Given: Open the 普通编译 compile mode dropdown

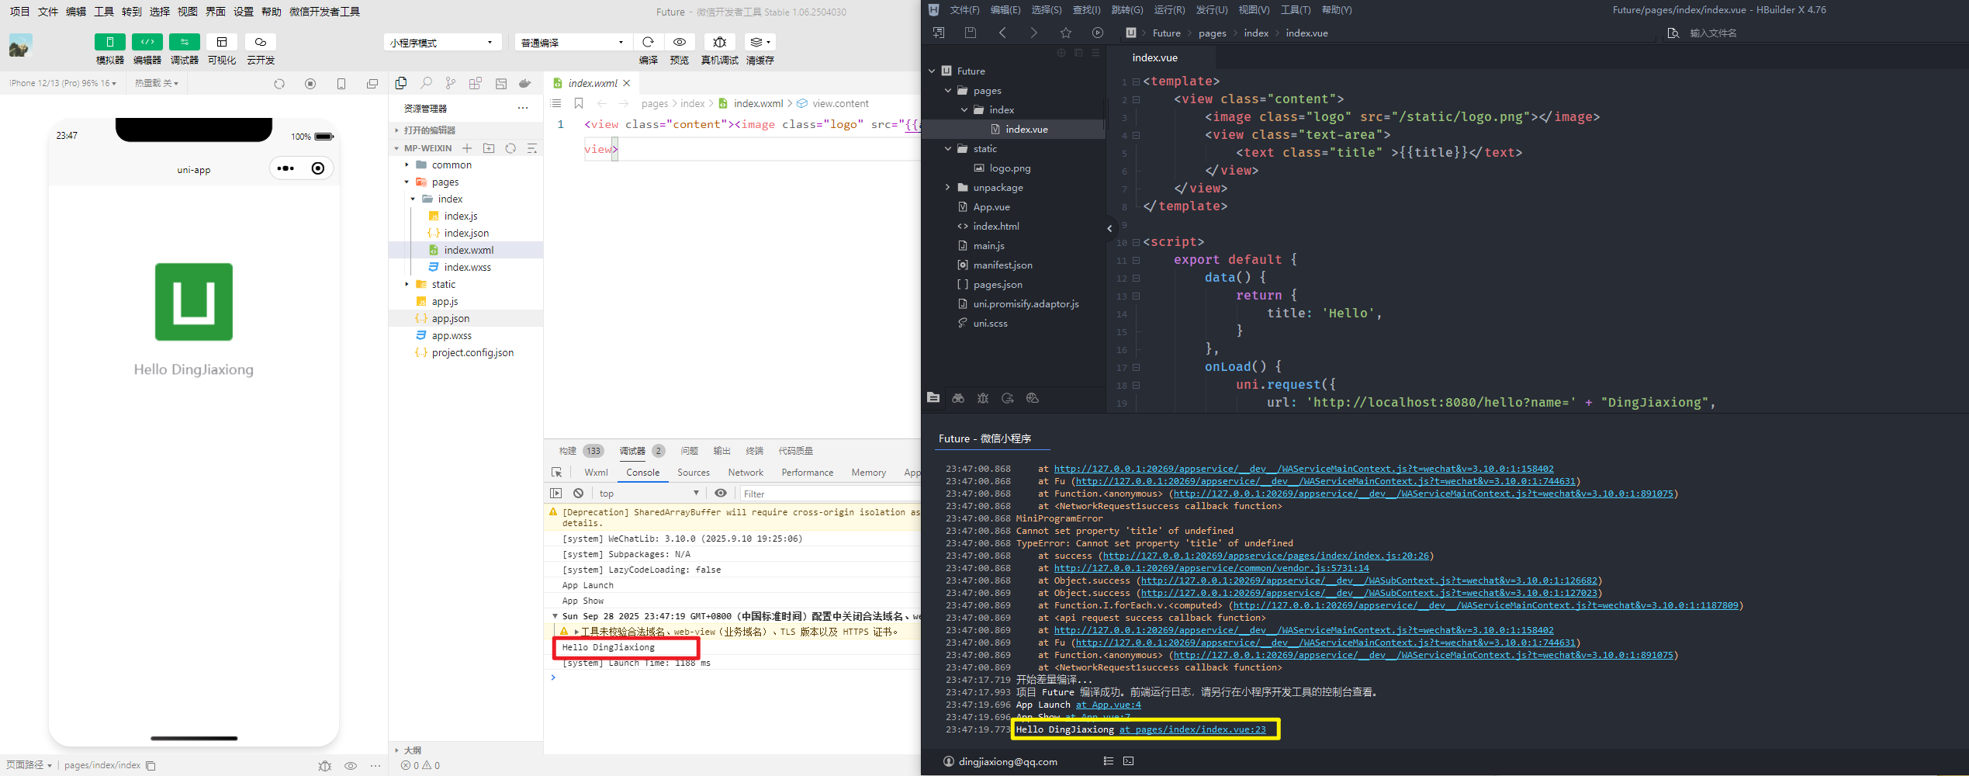Looking at the screenshot, I should pos(573,43).
